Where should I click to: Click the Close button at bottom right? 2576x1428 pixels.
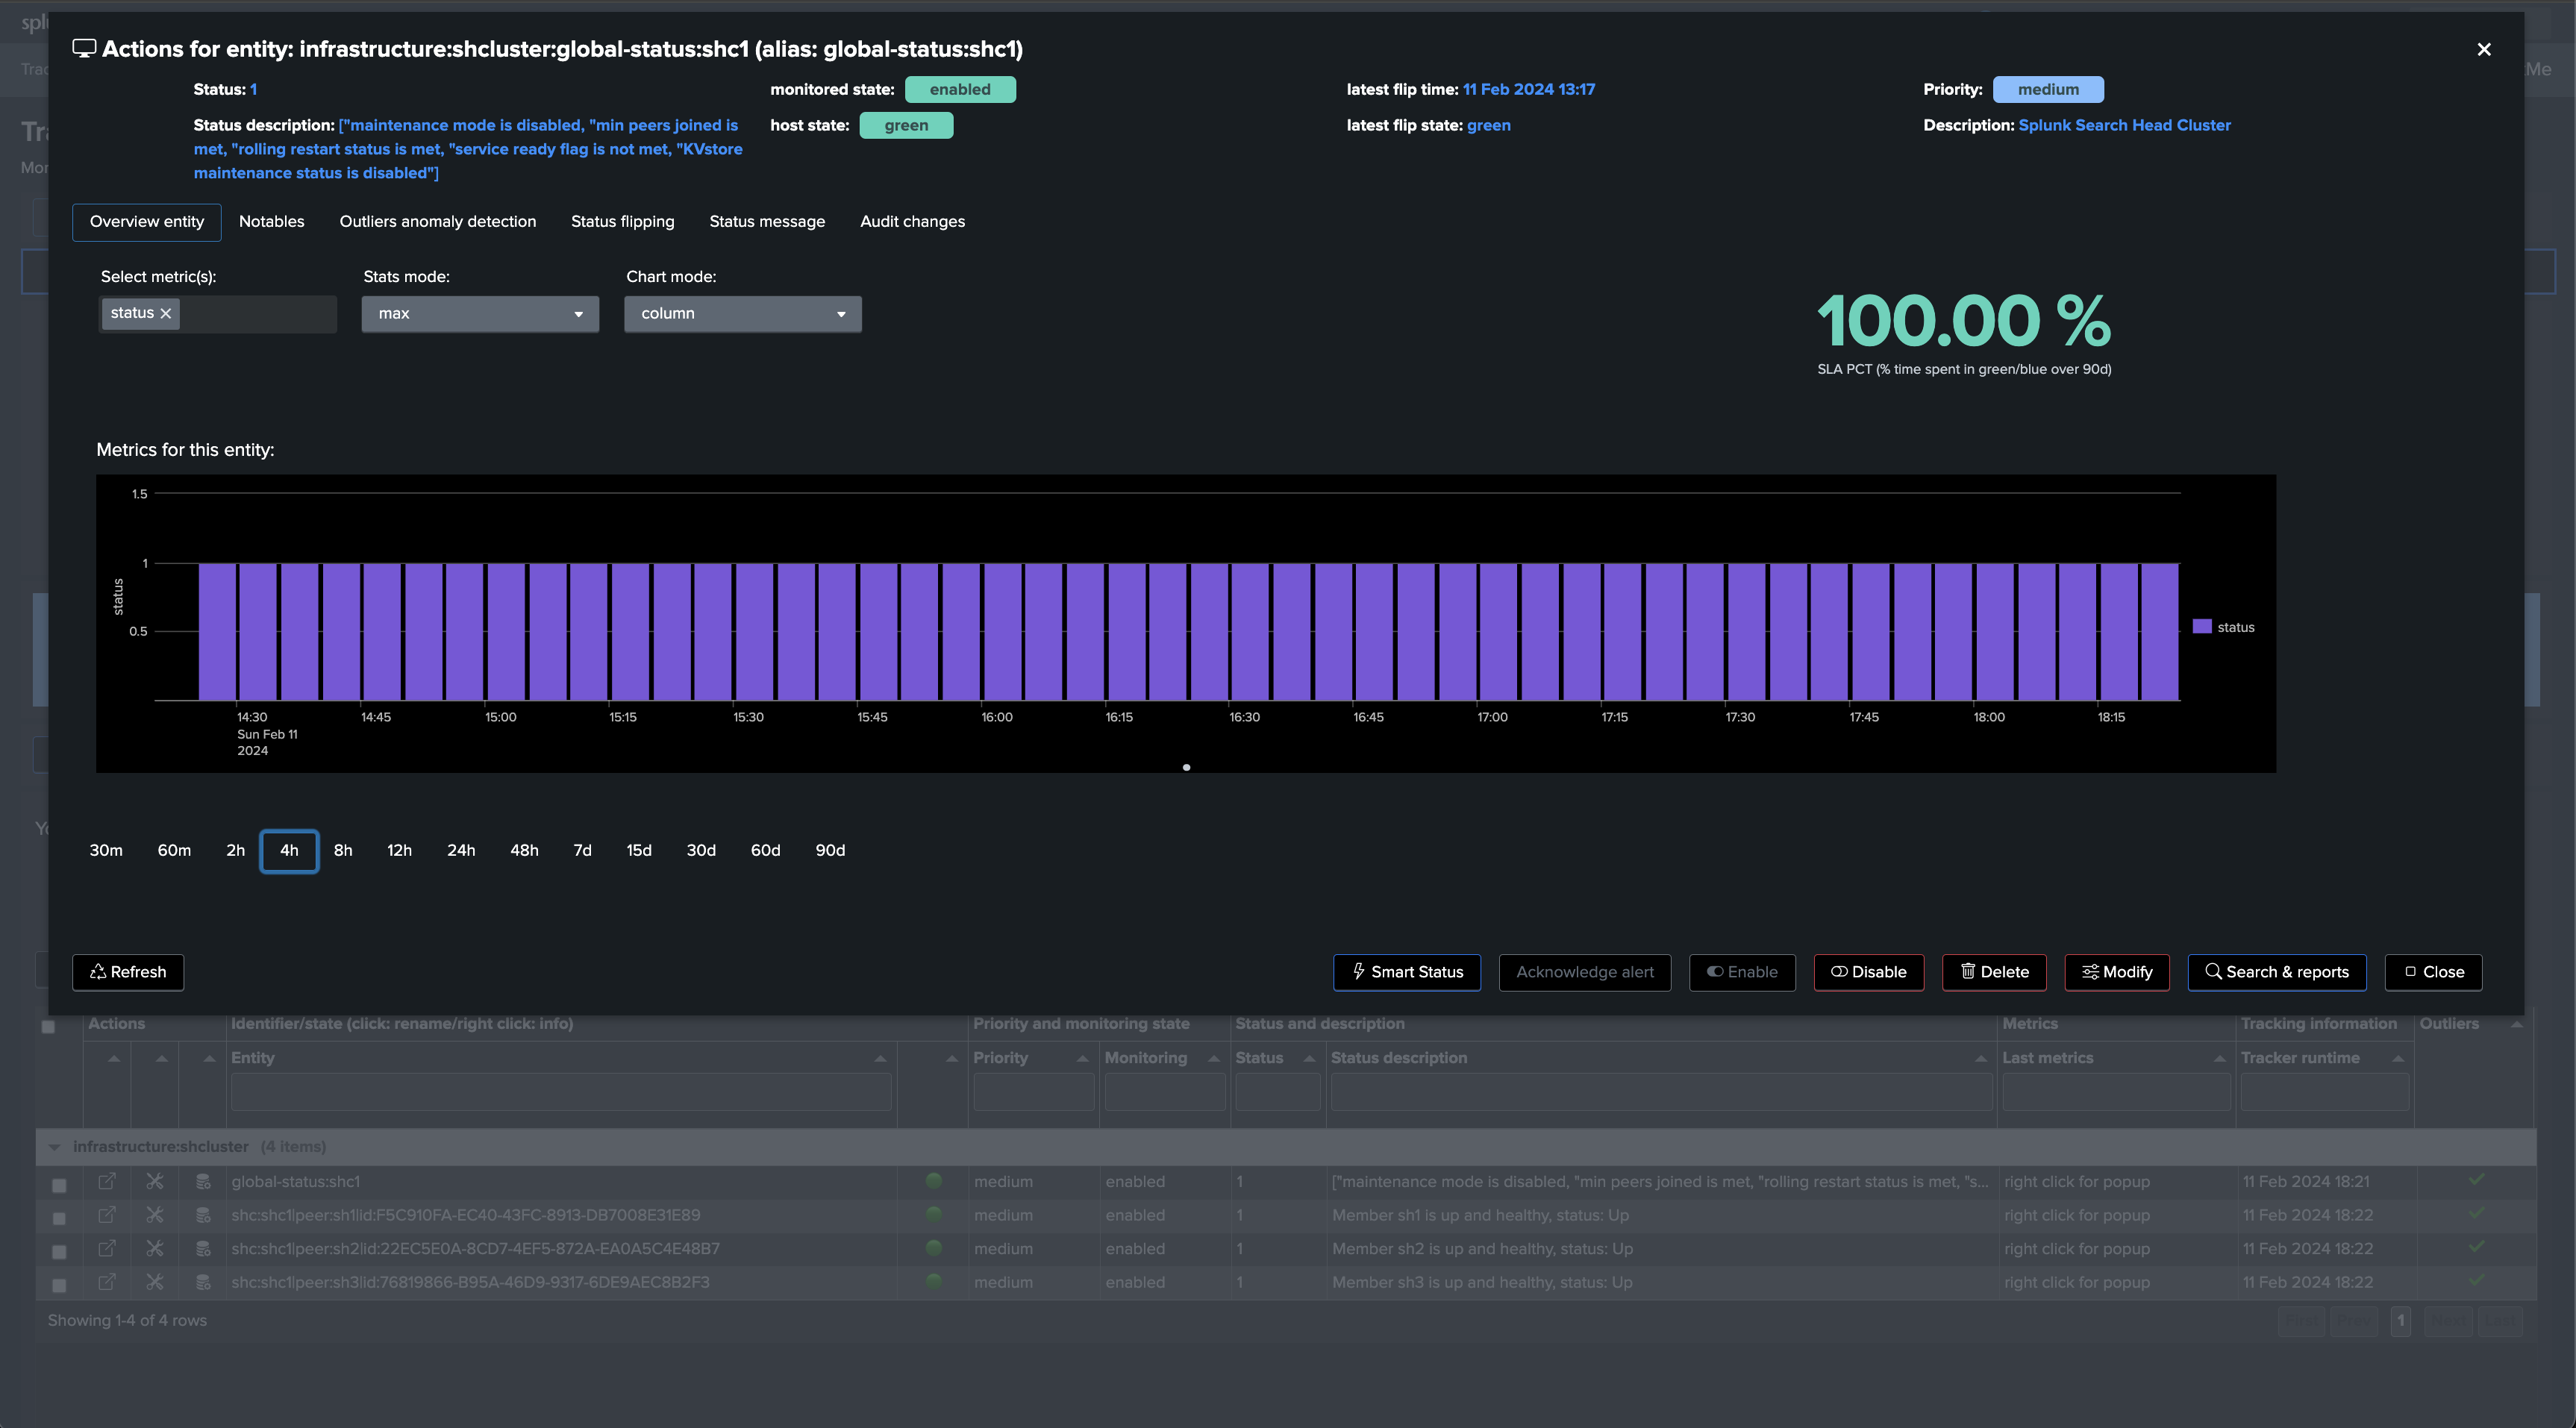pos(2432,972)
